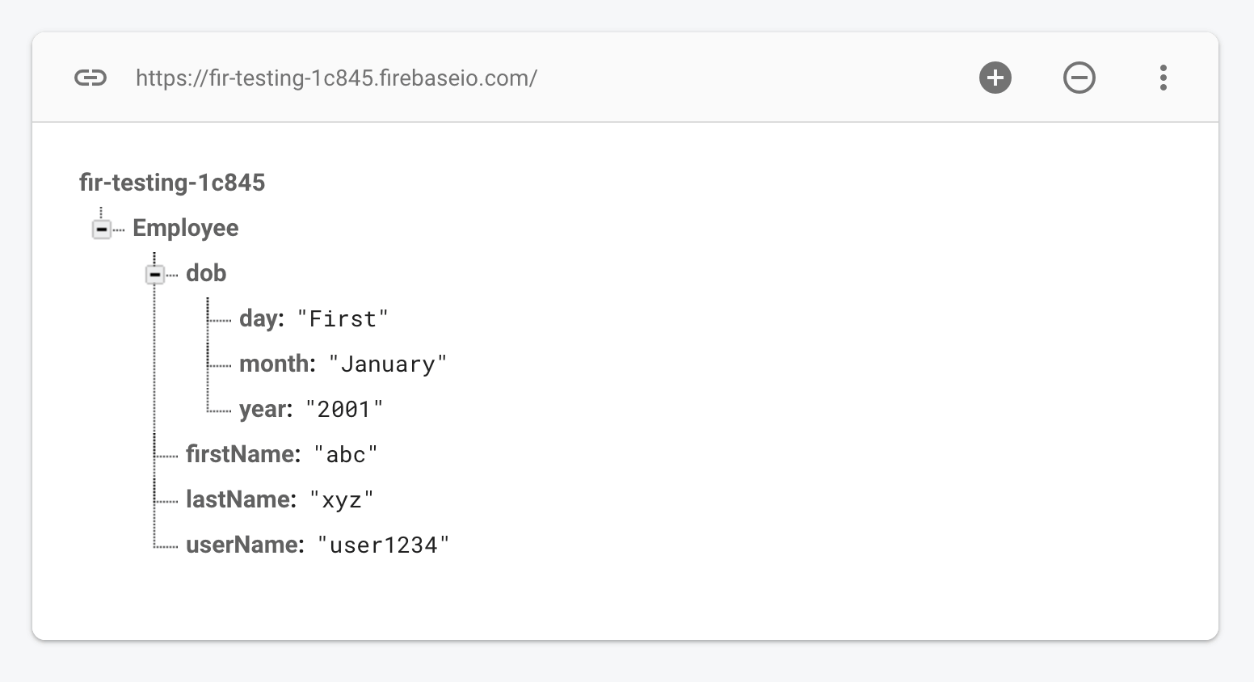The height and width of the screenshot is (682, 1254).
Task: Click the value "2001" to edit it
Action: point(344,409)
